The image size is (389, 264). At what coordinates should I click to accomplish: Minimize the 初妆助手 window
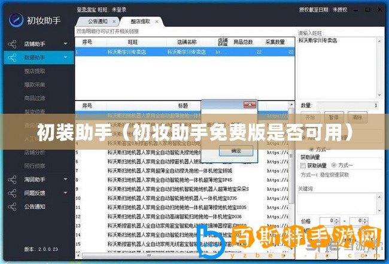coord(356,10)
